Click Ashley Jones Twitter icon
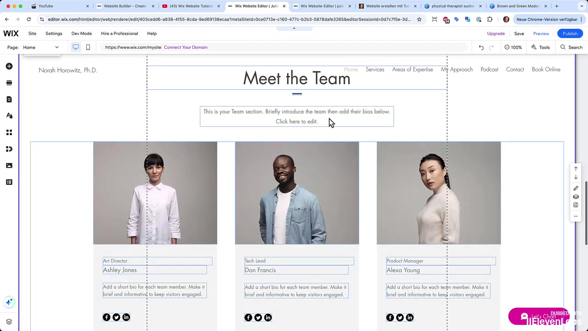Viewport: 588px width, 331px height. click(x=116, y=317)
